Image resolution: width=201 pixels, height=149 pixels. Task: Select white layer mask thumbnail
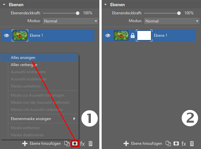[x=144, y=35]
